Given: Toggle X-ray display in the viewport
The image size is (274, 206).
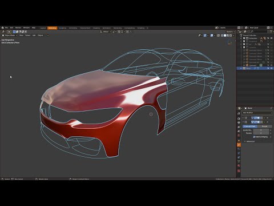Looking at the screenshot, I should tap(218, 35).
